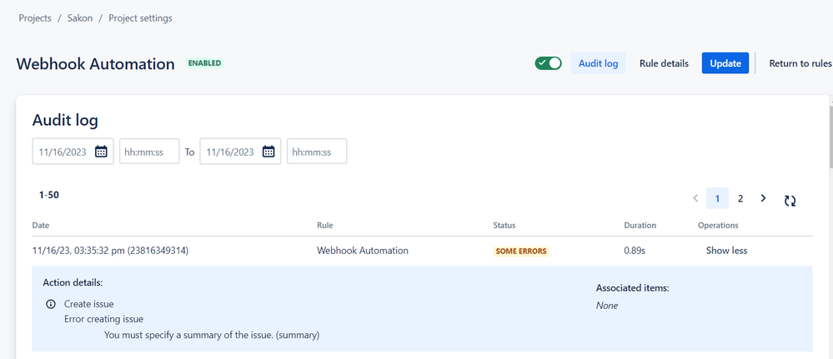Screen dimensions: 833x359
Task: Click Return to rules link
Action: [800, 63]
